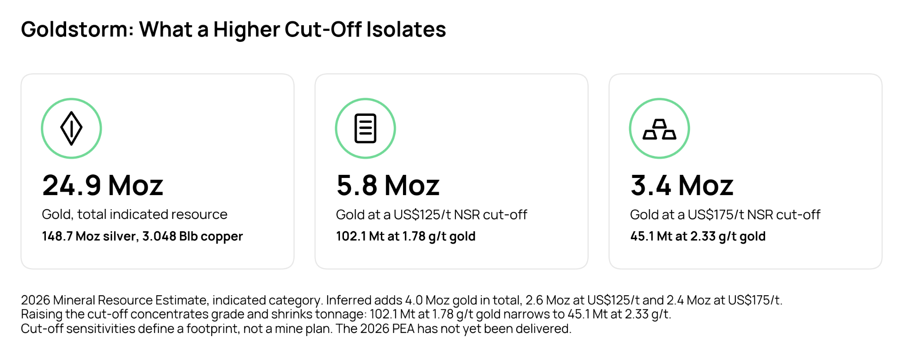Viewport: 903px width, 359px height.
Task: Click '45.1 Mt at 2.33 g/t gold' bold text
Action: (698, 237)
